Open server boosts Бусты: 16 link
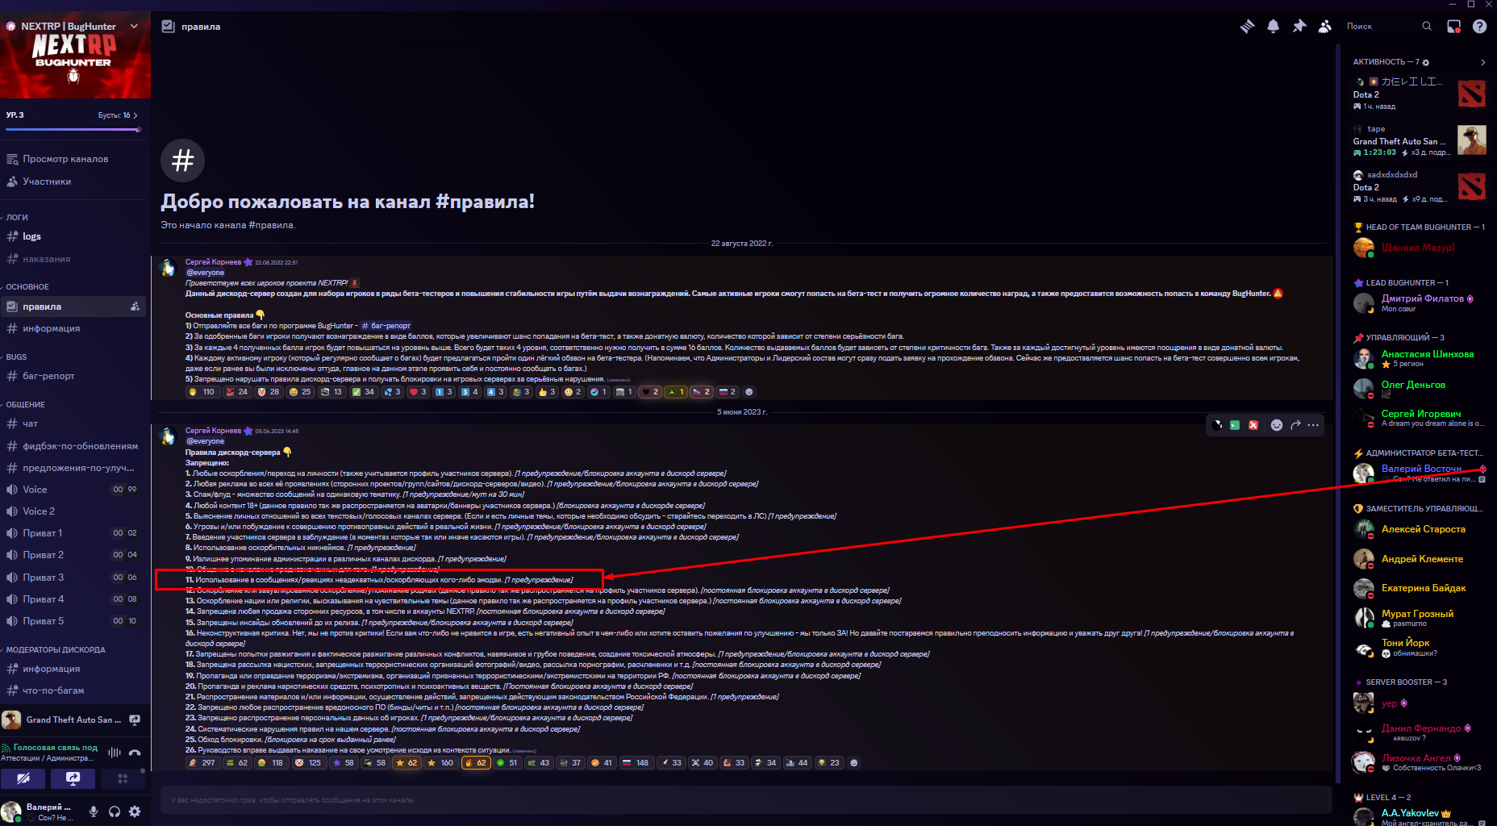Viewport: 1497px width, 826px height. (x=118, y=115)
